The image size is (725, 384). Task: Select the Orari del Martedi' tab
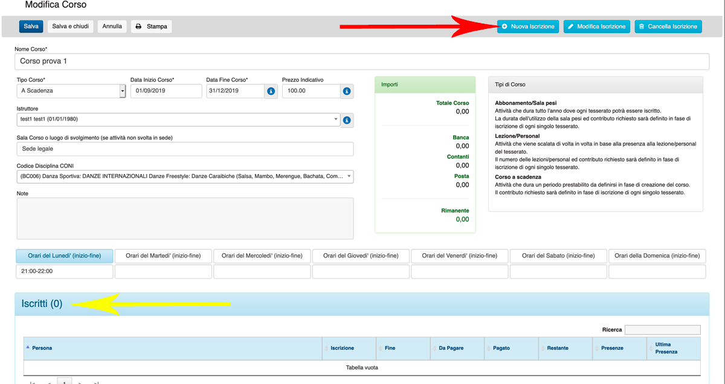163,256
